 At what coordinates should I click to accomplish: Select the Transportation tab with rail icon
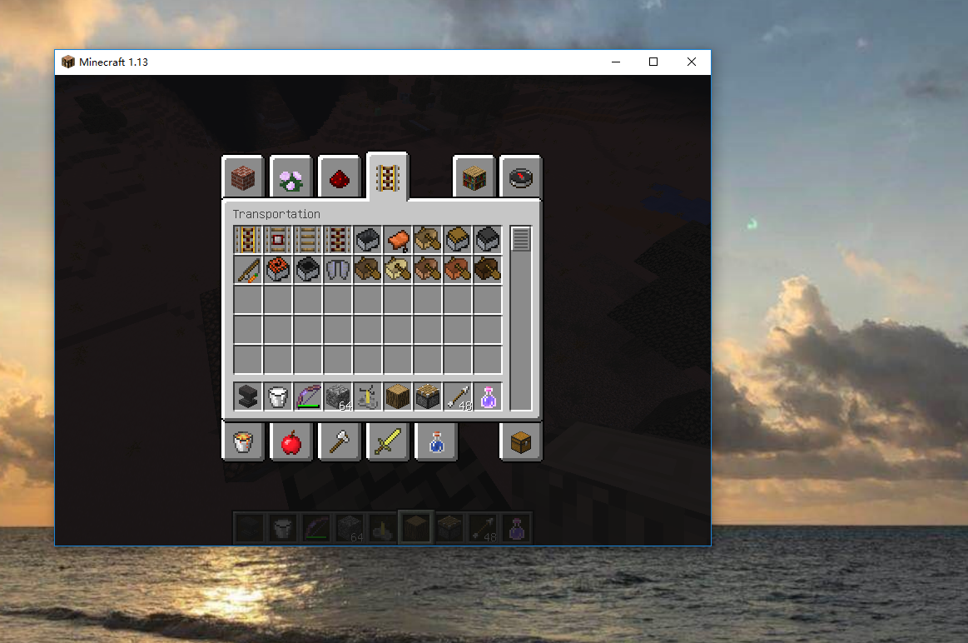coord(387,177)
